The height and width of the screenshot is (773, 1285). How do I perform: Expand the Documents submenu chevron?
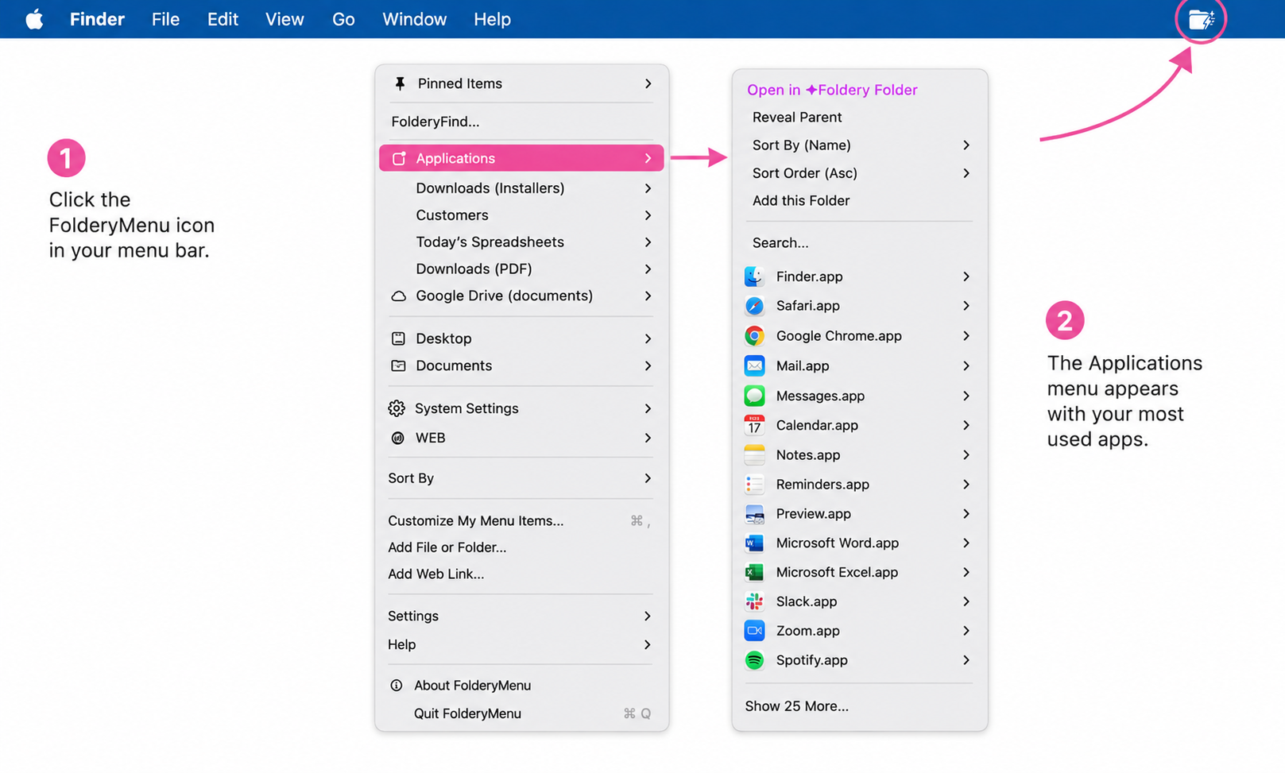tap(648, 366)
